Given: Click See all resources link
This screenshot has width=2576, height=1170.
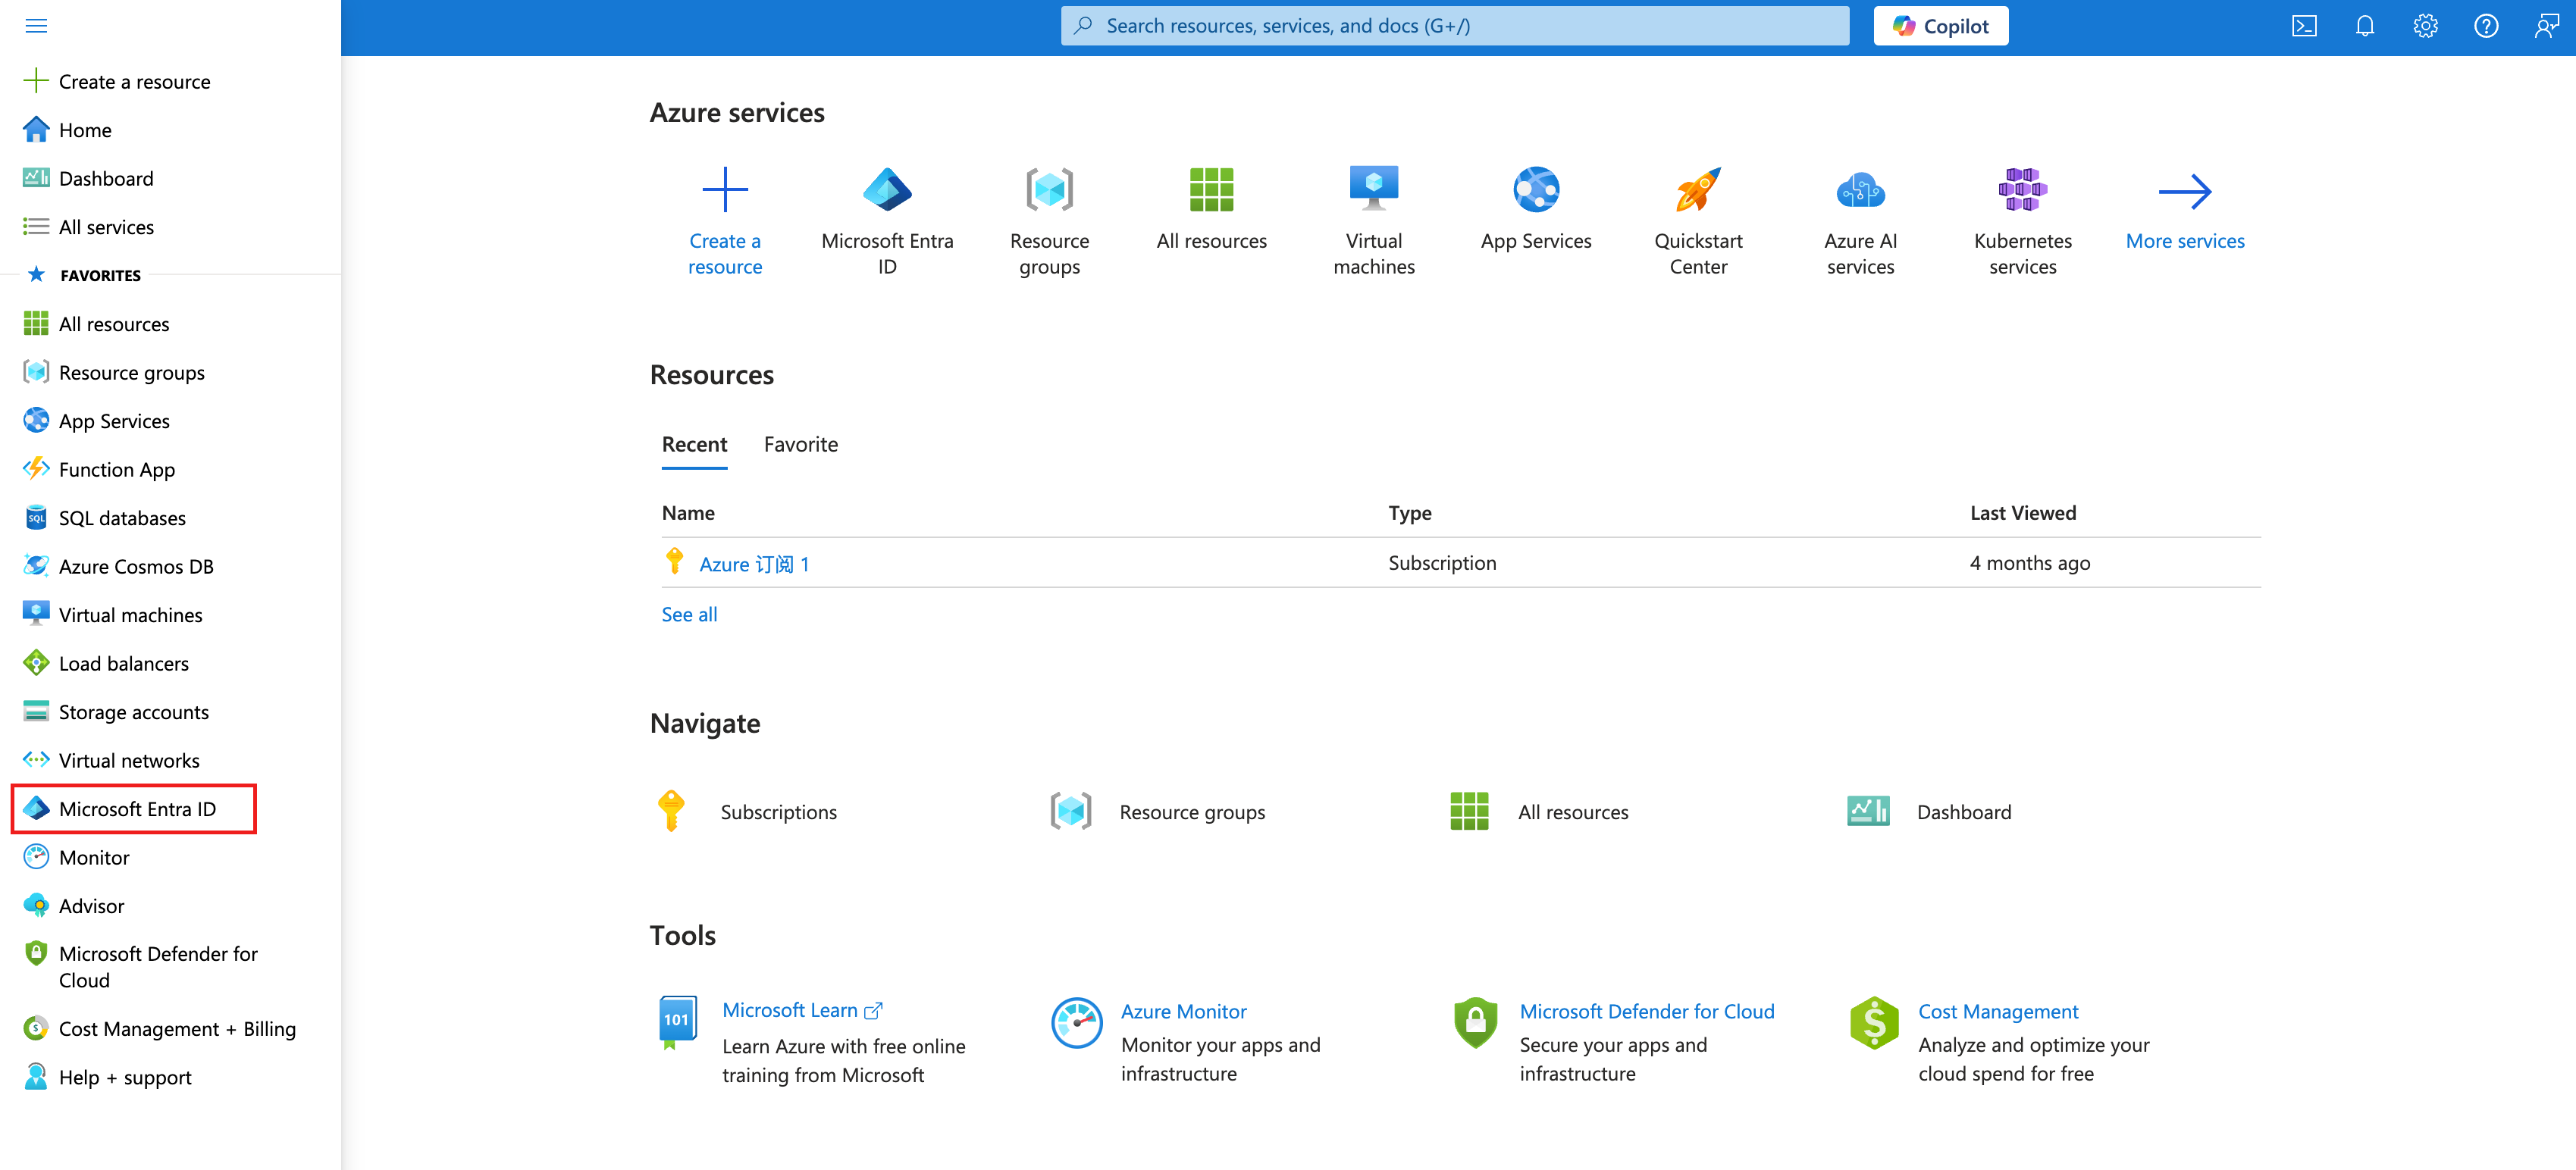Looking at the screenshot, I should pos(689,614).
